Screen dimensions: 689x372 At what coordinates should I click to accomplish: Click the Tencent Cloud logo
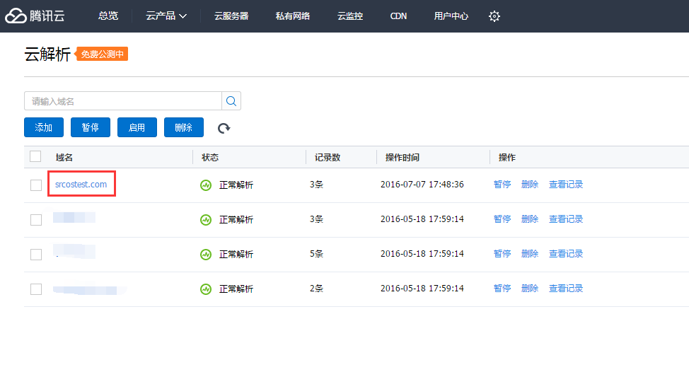coord(35,16)
